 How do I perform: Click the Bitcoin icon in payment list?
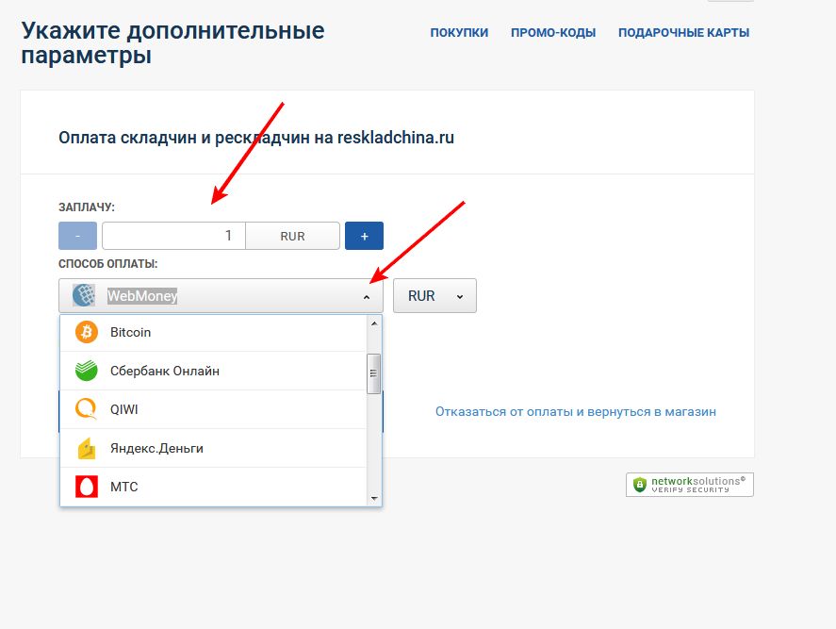click(x=87, y=332)
